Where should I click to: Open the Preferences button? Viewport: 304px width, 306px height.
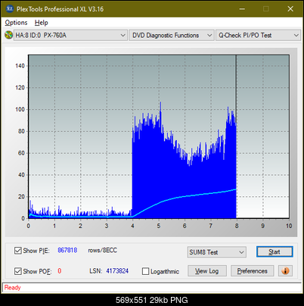(x=252, y=271)
